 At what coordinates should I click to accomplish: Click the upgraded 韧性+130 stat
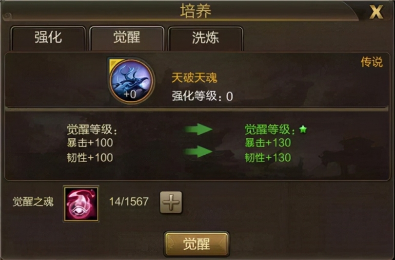[268, 158]
